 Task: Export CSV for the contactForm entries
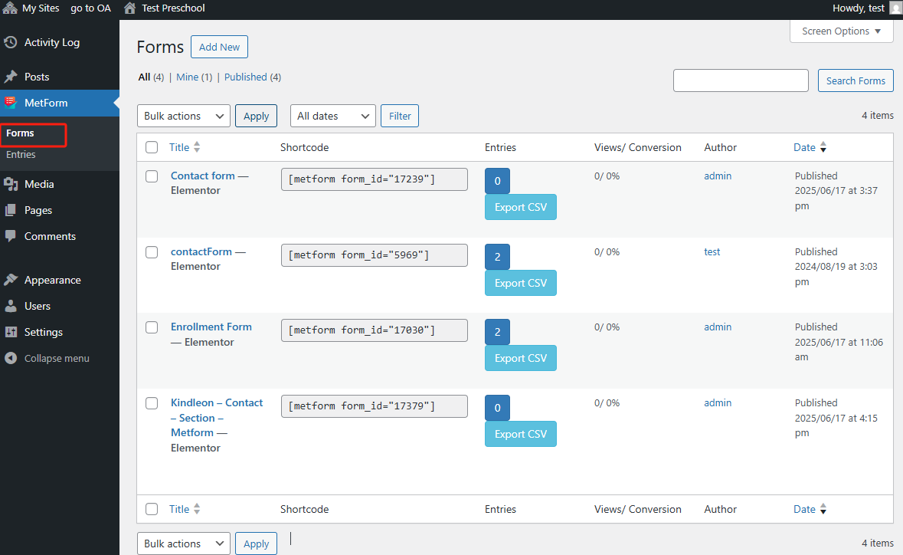pyautogui.click(x=521, y=283)
